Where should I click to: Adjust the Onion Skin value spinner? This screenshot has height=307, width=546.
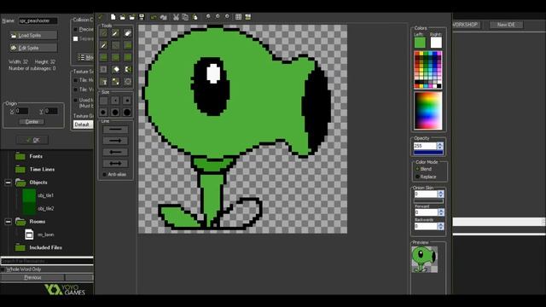pyautogui.click(x=440, y=194)
